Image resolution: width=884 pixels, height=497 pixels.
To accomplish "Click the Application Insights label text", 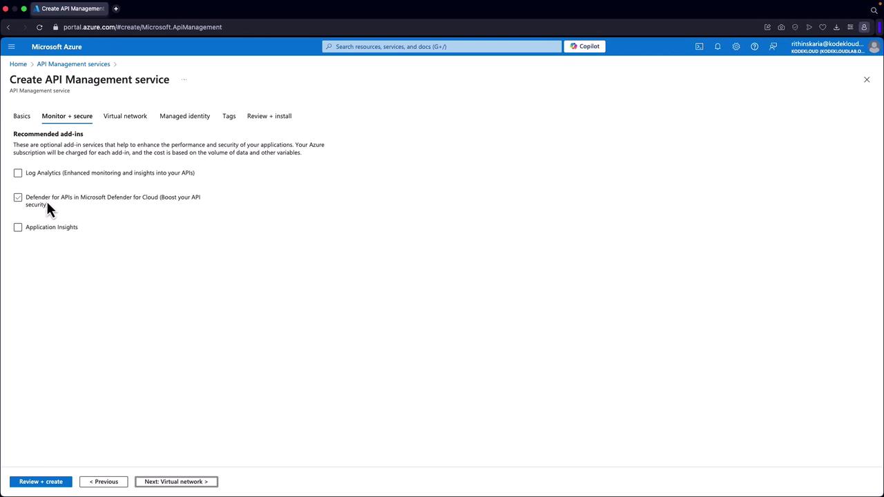I will [x=52, y=227].
